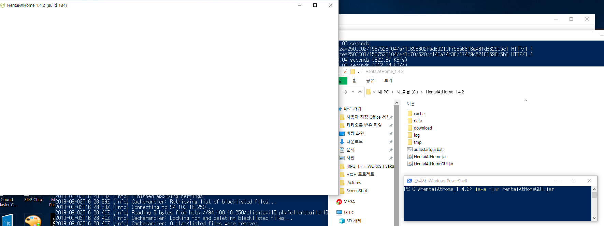The height and width of the screenshot is (226, 604).
Task: Click the PowerShell scrollbar up arrow
Action: coord(594,189)
